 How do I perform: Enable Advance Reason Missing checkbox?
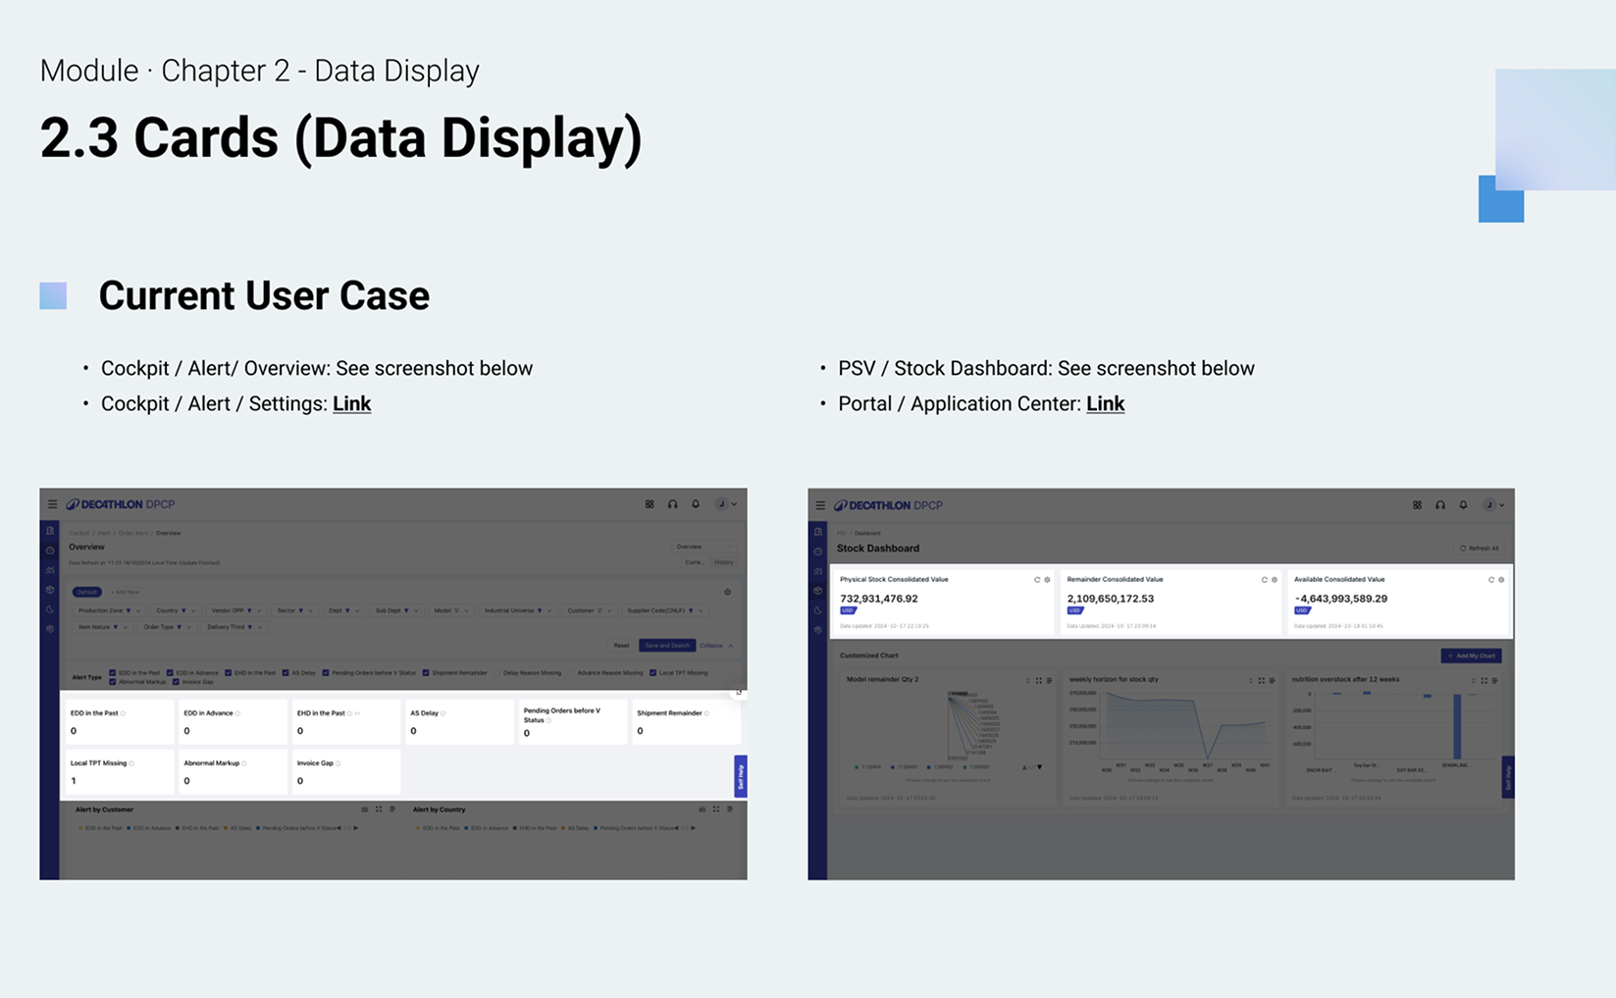(x=571, y=673)
